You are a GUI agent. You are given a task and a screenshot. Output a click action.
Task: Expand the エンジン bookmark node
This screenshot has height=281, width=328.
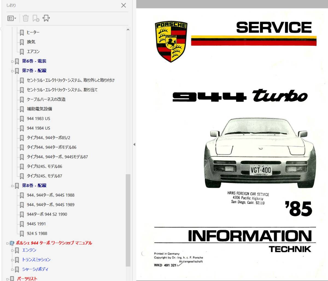12,250
